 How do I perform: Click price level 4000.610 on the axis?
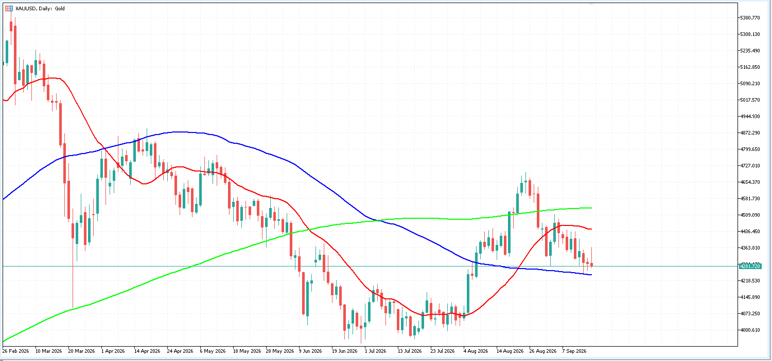(x=749, y=330)
